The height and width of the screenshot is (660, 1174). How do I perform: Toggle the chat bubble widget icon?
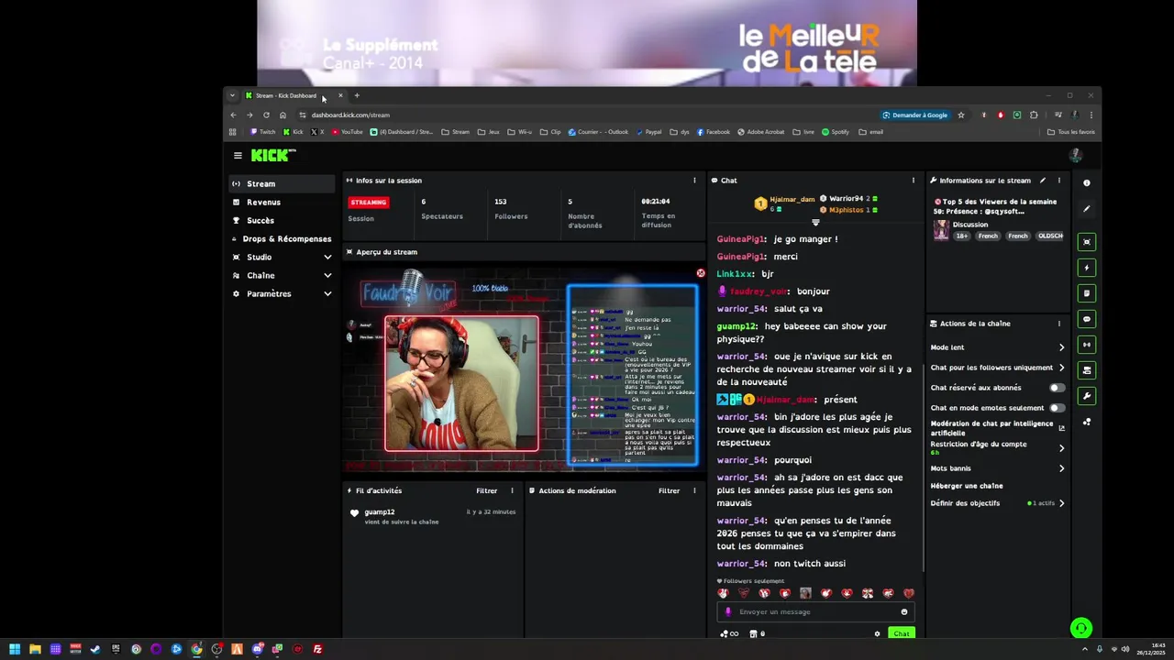[x=1087, y=319]
